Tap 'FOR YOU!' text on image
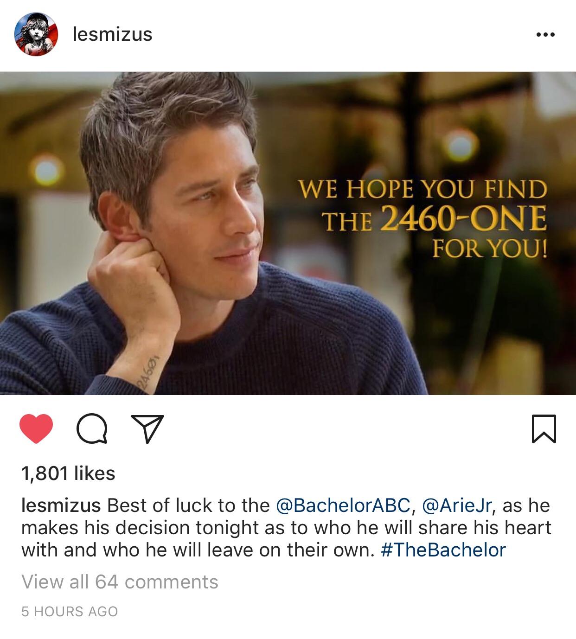576x639 pixels. (x=490, y=249)
